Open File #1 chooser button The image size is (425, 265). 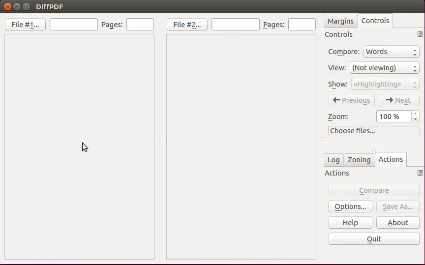[25, 25]
